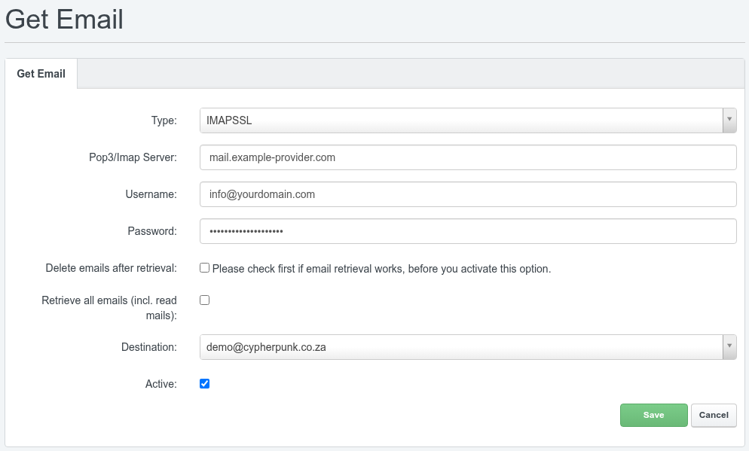Viewport: 749px width, 451px height.
Task: Open the Destination dropdown list
Action: (x=468, y=347)
